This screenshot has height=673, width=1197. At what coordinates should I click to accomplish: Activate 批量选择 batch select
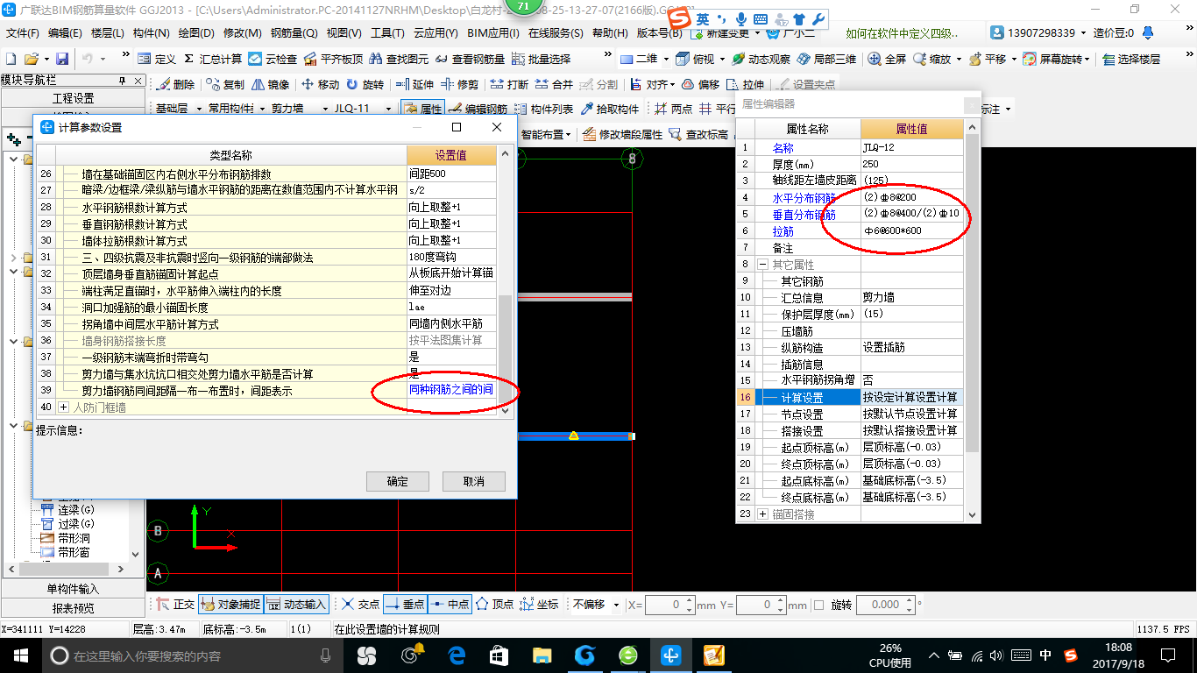(541, 59)
